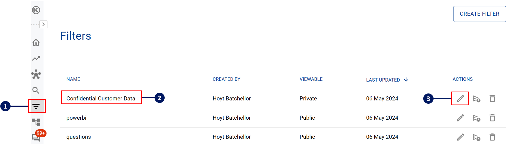Open the questions filter row
Image resolution: width=508 pixels, height=148 pixels.
[x=79, y=137]
